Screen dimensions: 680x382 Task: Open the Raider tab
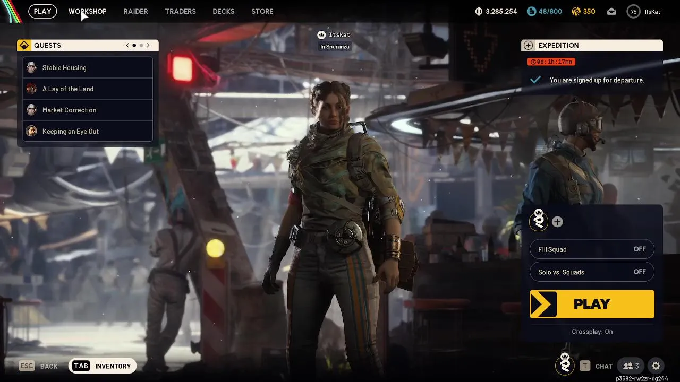point(135,11)
